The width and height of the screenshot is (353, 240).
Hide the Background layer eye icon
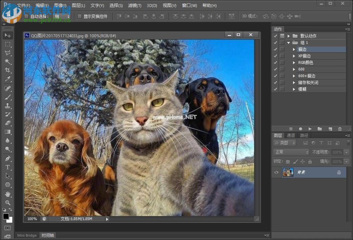pos(276,172)
